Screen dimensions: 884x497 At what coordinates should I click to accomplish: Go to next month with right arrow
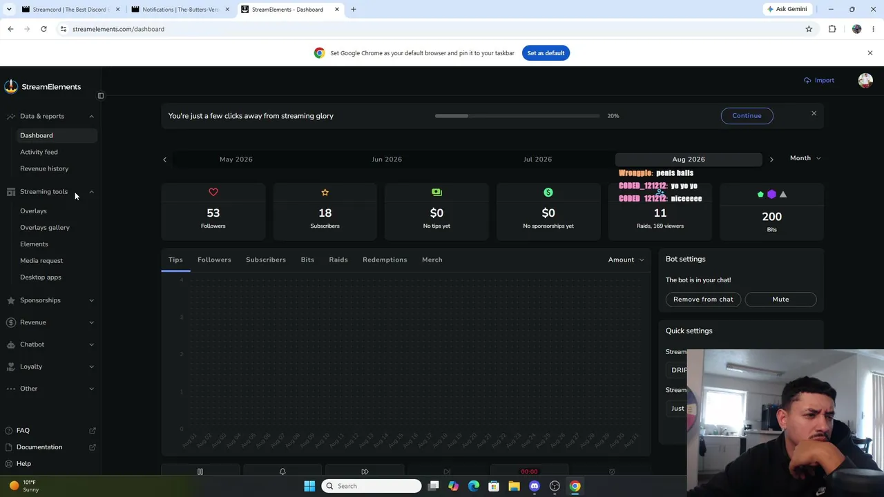pos(771,159)
